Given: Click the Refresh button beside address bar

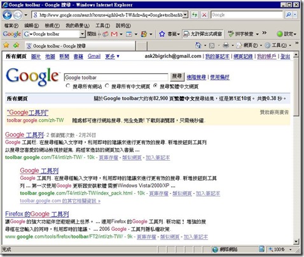Looking at the screenshot, I should pyautogui.click(x=195, y=15).
